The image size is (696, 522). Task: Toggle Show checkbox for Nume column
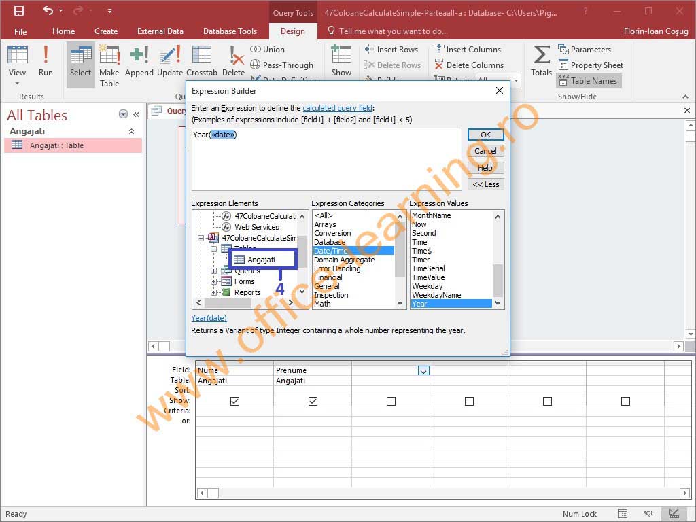pos(234,401)
